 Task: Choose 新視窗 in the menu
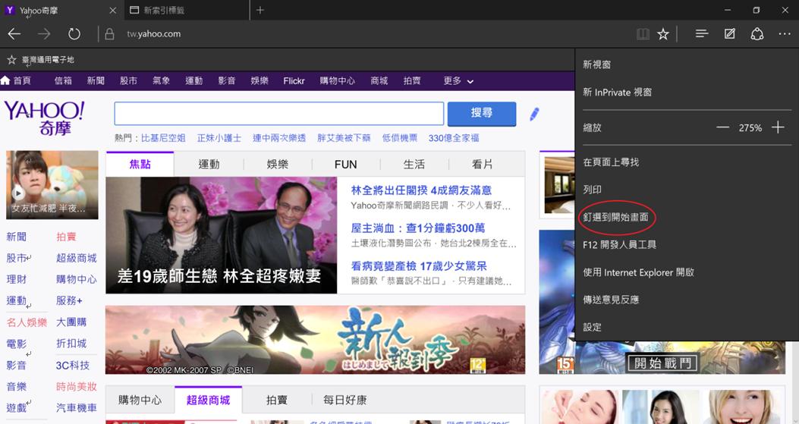tap(686, 64)
